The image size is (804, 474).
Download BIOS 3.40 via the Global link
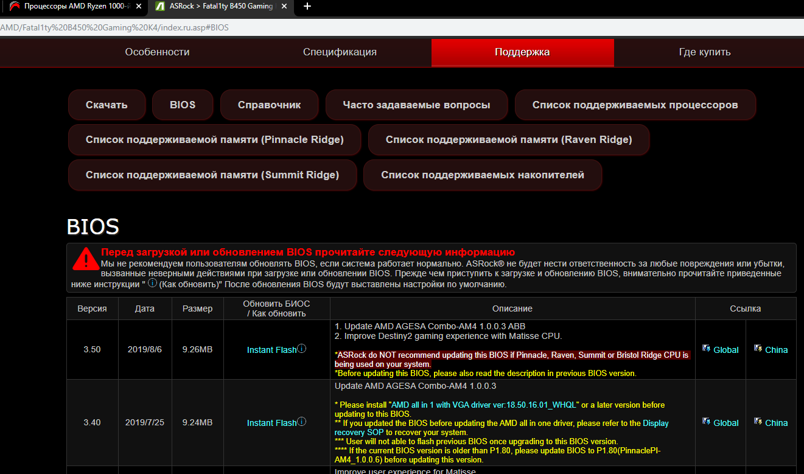click(x=725, y=423)
